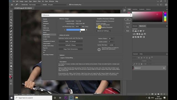Image resolution: width=177 pixels, height=100 pixels.
Task: Select the Horizontal Type tool
Action: click(x=11, y=57)
